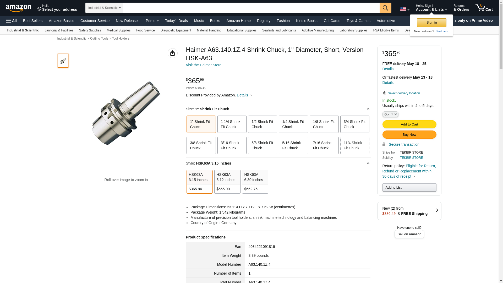Open the All hamburger menu
The image size is (503, 283).
pyautogui.click(x=12, y=21)
